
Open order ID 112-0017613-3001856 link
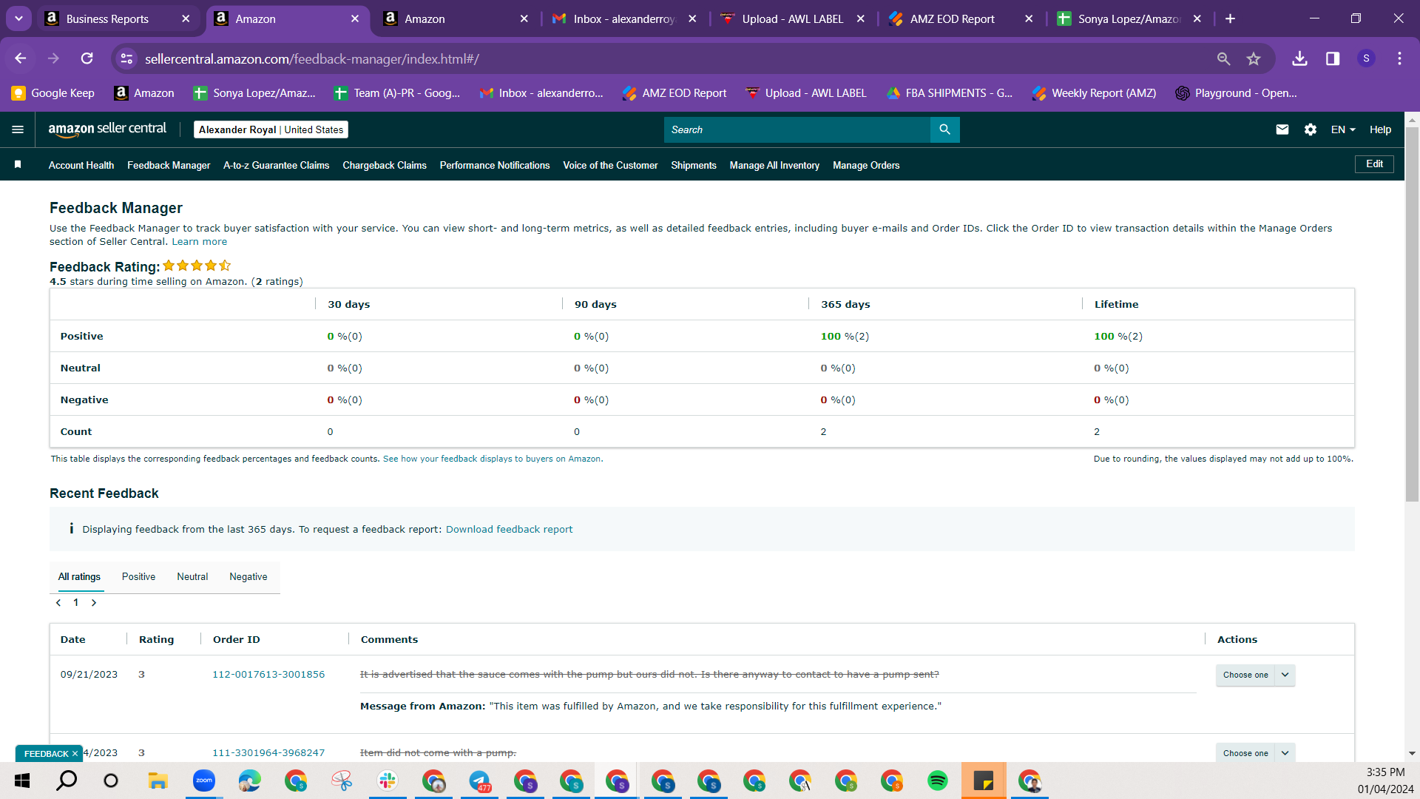tap(268, 674)
